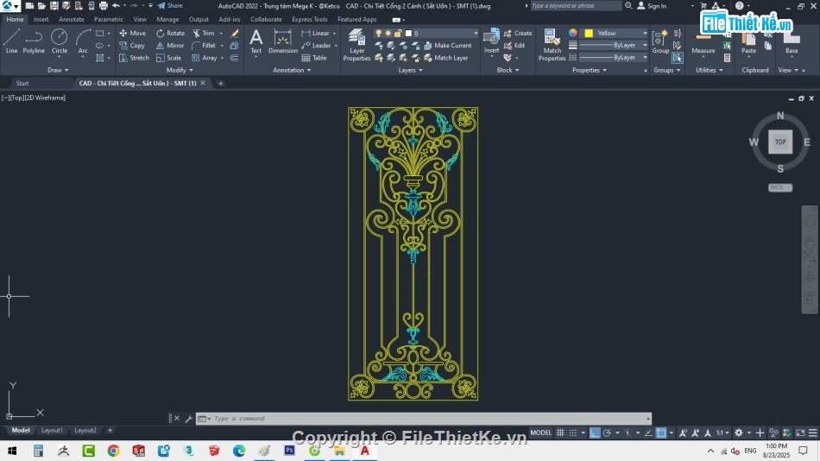The width and height of the screenshot is (820, 461).
Task: Click the Group objects icon
Action: 660,41
